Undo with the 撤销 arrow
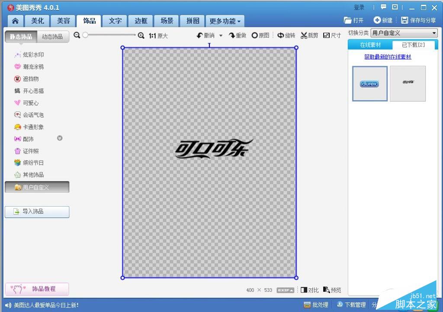Image resolution: width=443 pixels, height=312 pixels. (x=205, y=35)
